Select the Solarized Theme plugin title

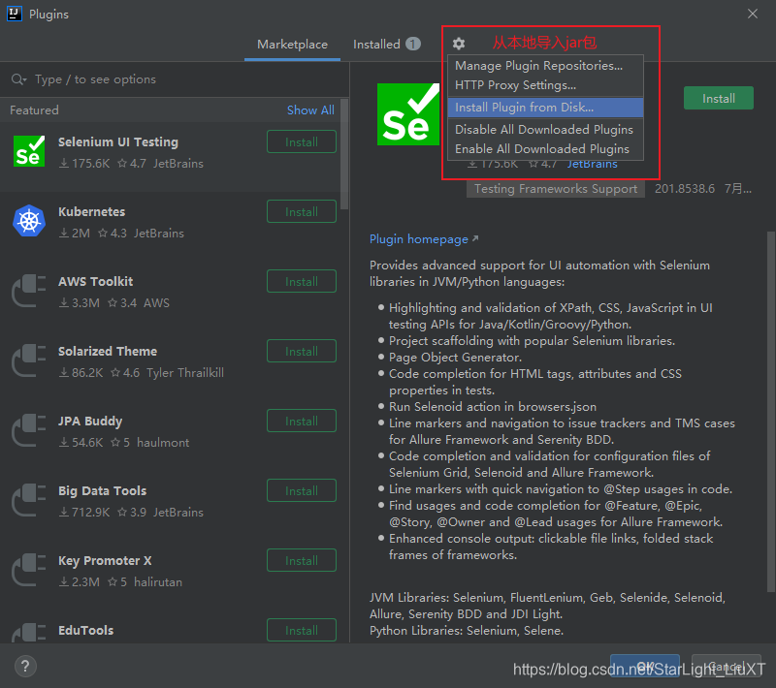click(108, 351)
